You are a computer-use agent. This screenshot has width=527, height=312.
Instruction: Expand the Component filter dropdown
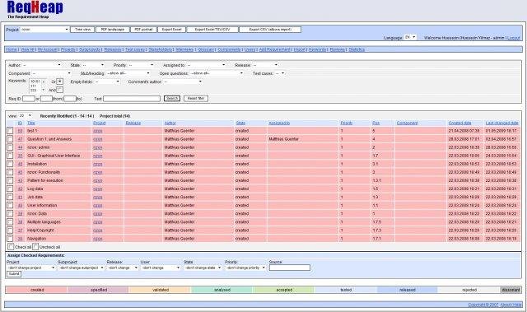[x=52, y=73]
